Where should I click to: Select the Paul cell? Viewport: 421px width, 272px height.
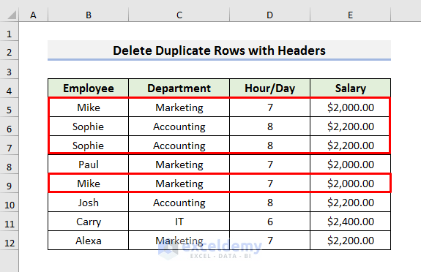[x=89, y=165]
